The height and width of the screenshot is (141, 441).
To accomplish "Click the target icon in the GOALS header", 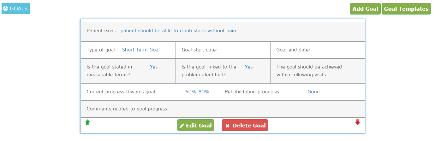I will coord(5,9).
